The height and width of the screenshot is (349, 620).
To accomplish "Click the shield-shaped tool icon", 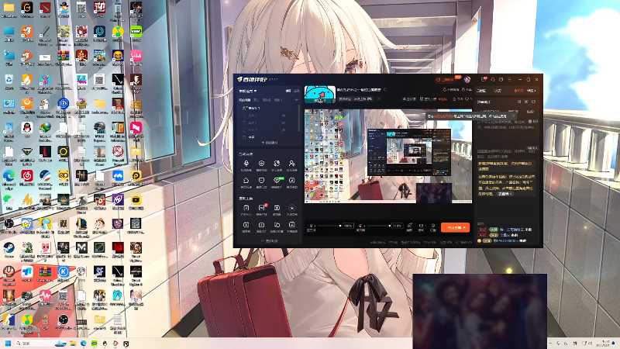I will click(x=261, y=181).
